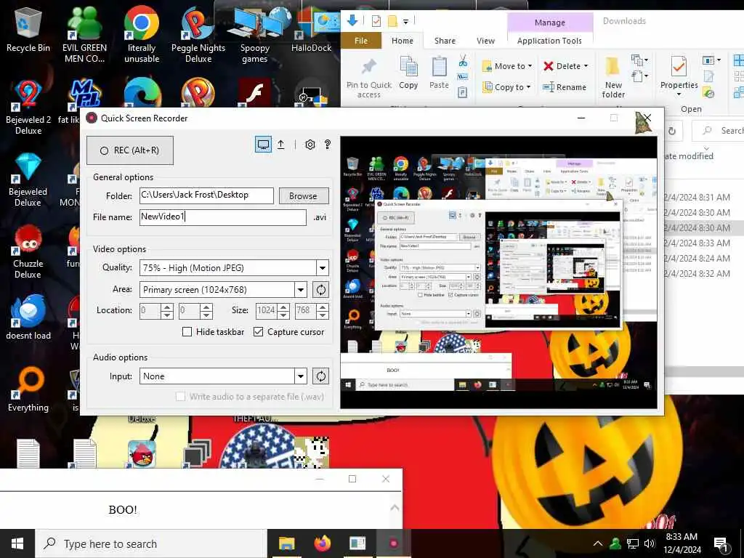Image resolution: width=744 pixels, height=558 pixels.
Task: Click Rename in the Explorer ribbon
Action: coord(565,87)
